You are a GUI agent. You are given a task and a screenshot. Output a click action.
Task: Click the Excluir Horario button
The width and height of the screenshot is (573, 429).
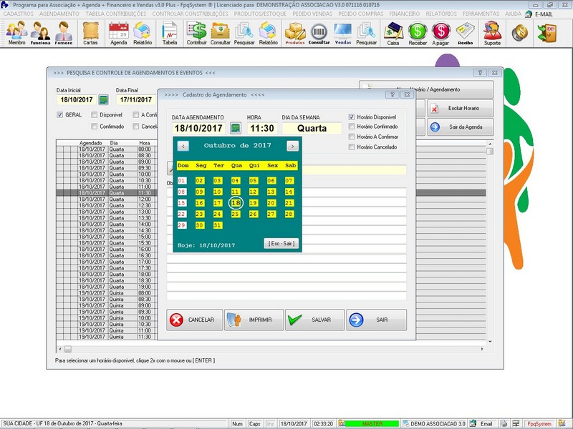click(461, 109)
